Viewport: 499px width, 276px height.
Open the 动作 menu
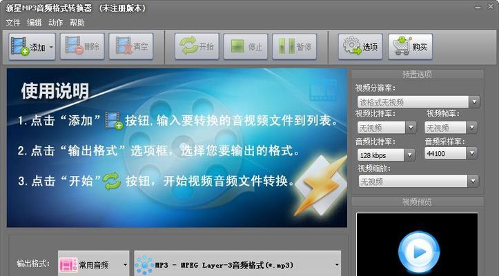[56, 23]
